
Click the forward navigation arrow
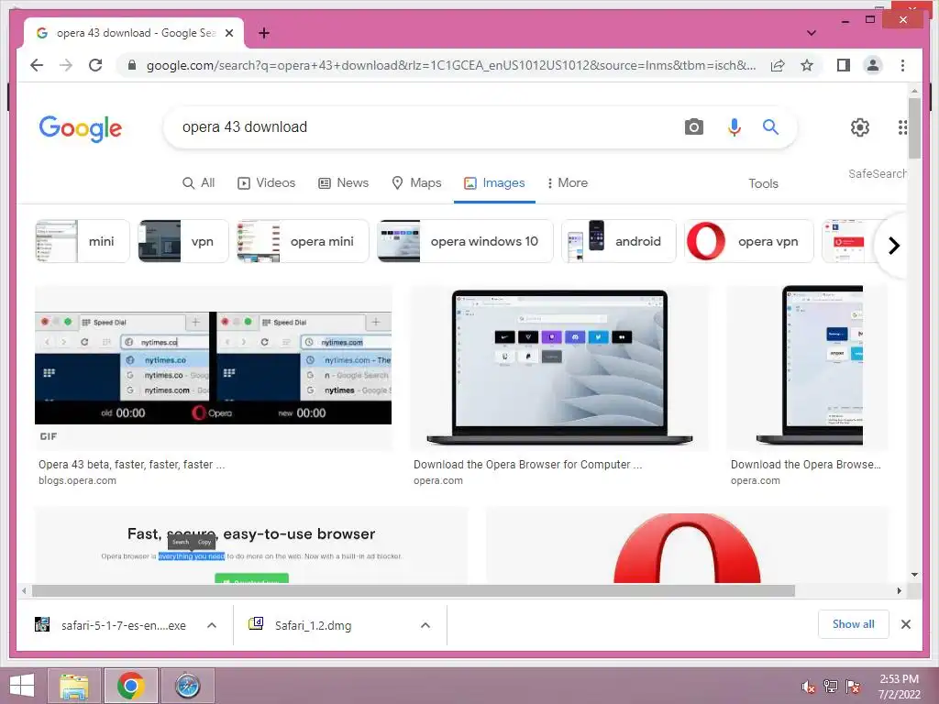[x=66, y=65]
